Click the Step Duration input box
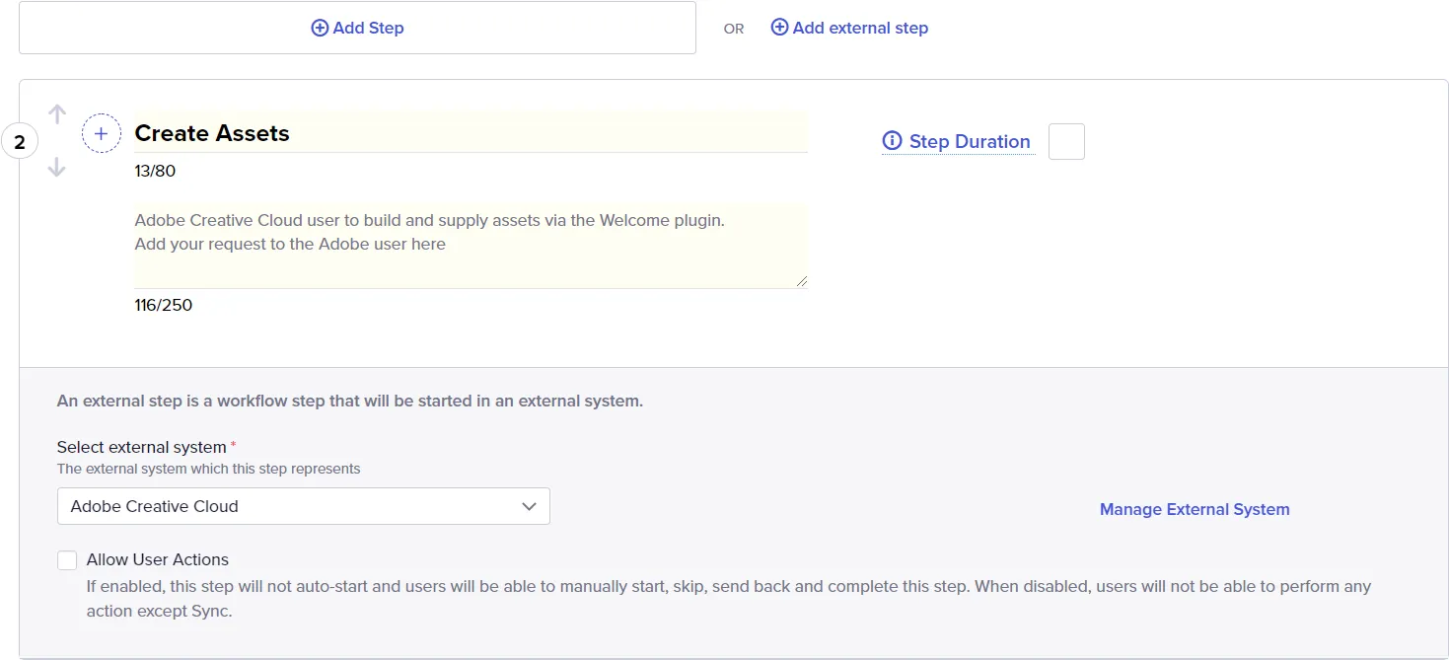The height and width of the screenshot is (660, 1449). (x=1066, y=141)
